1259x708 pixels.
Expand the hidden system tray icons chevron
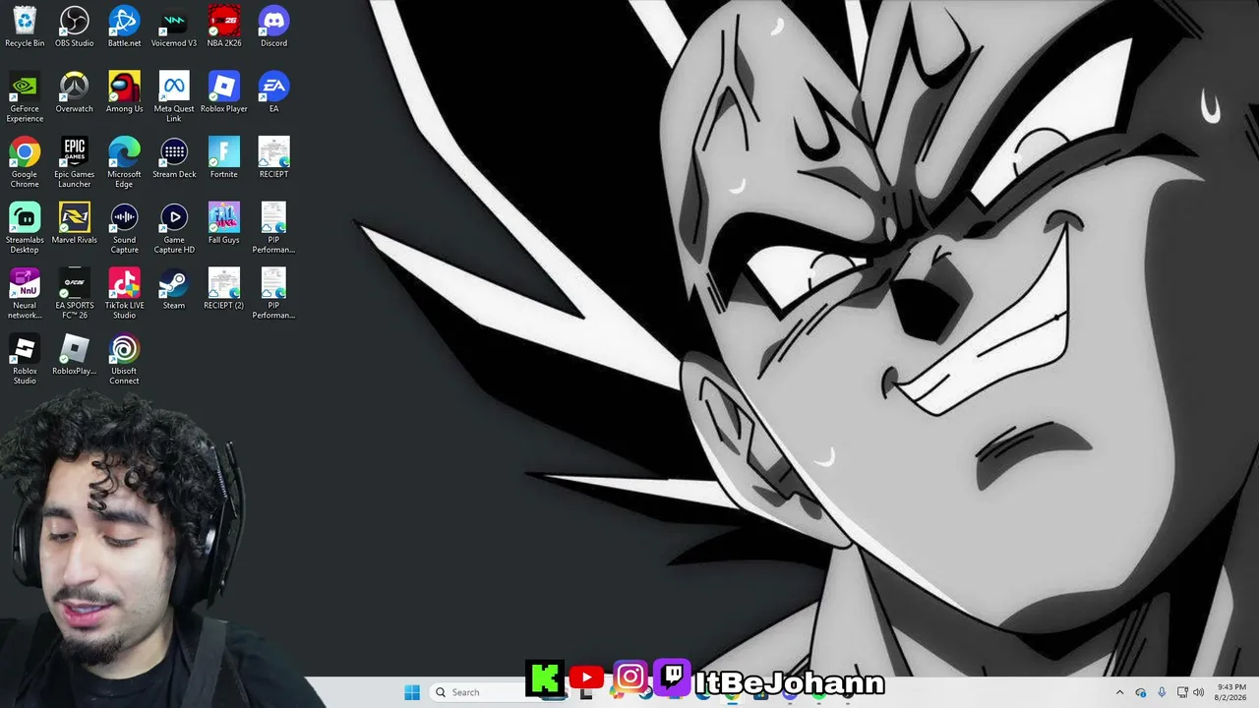[1119, 692]
